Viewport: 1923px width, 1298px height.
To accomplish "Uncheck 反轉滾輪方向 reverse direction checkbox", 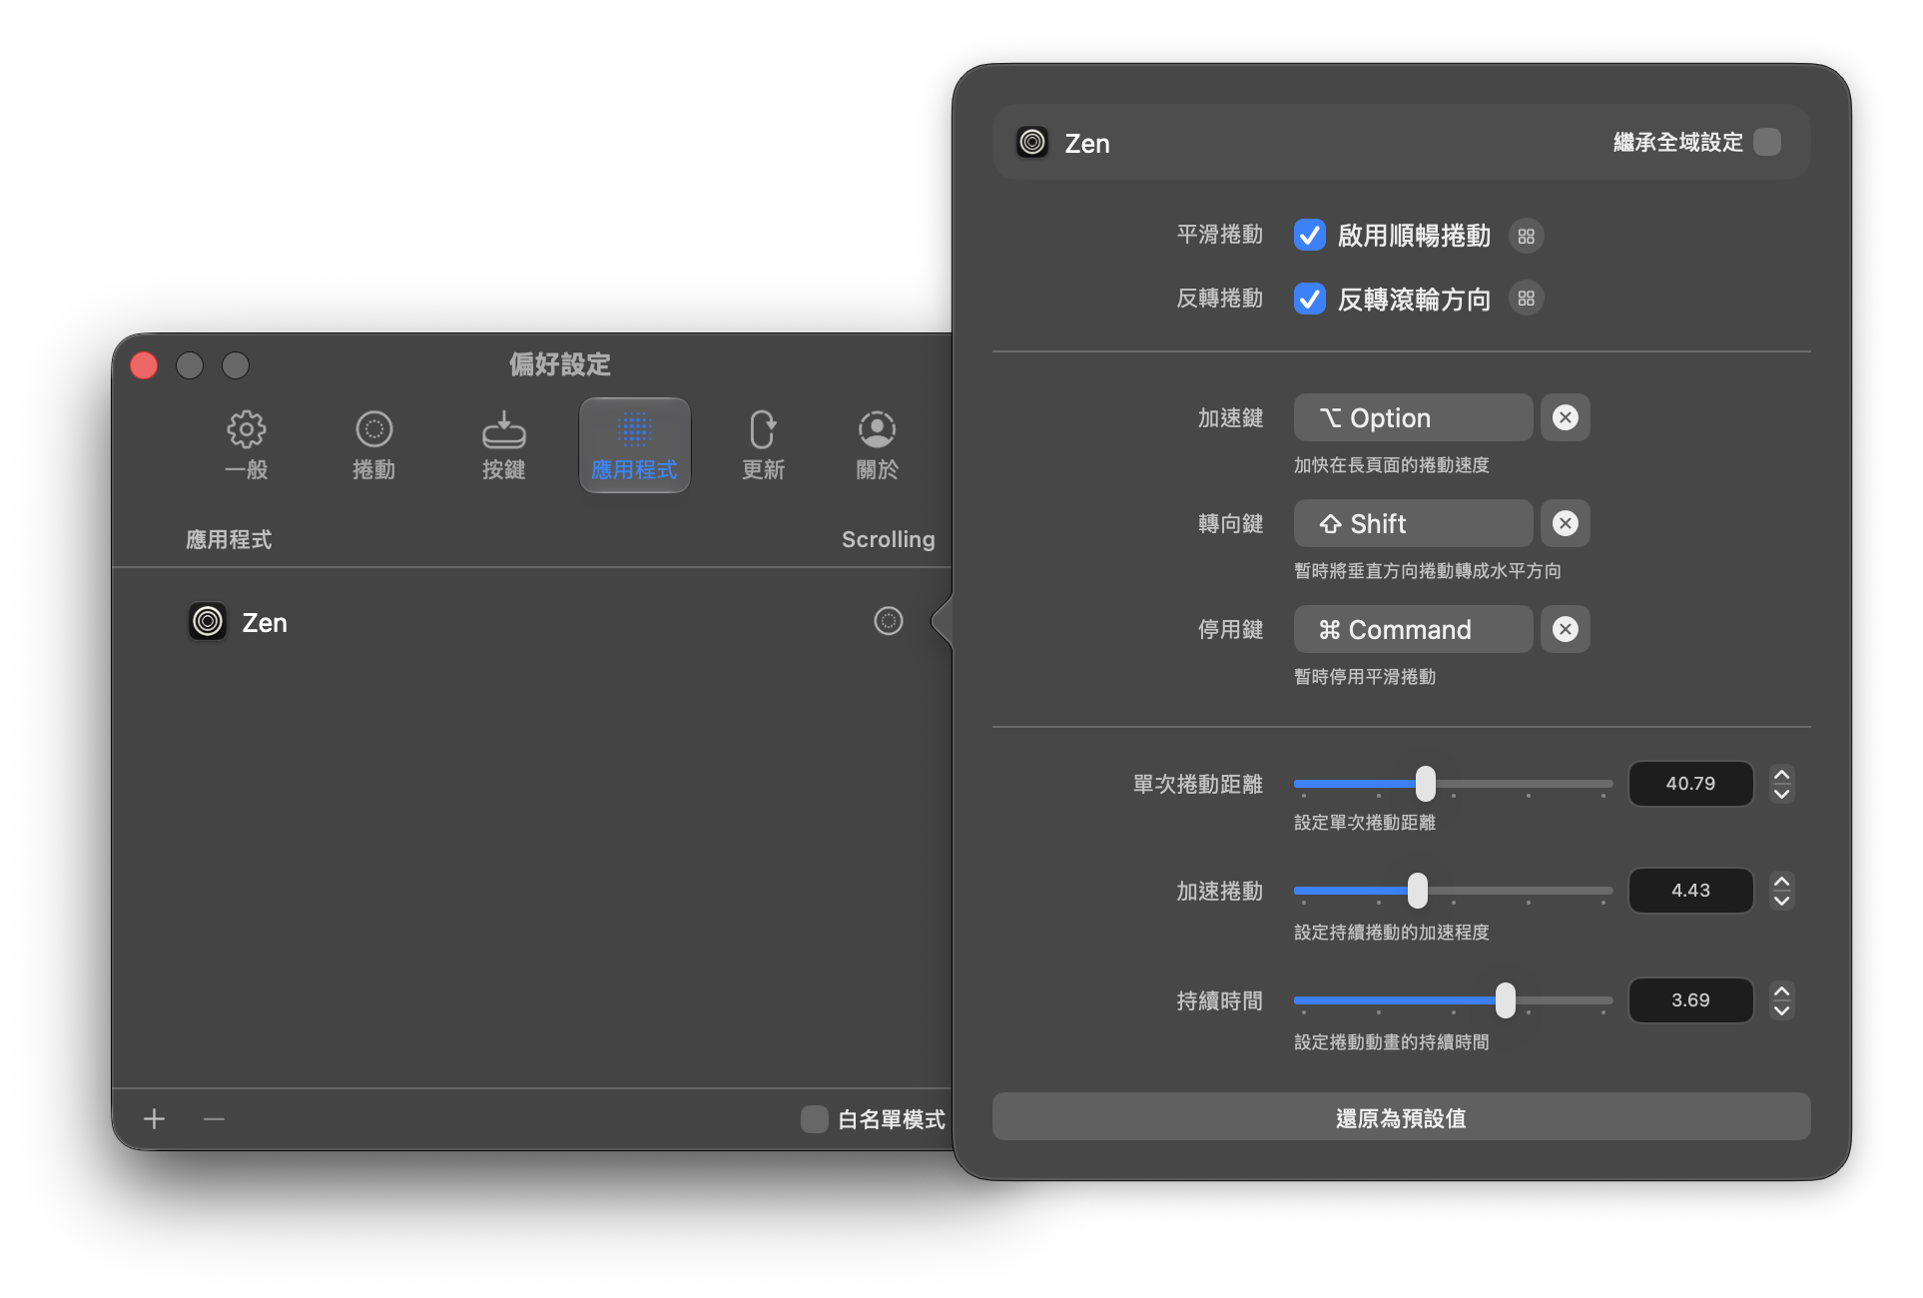I will tap(1310, 299).
